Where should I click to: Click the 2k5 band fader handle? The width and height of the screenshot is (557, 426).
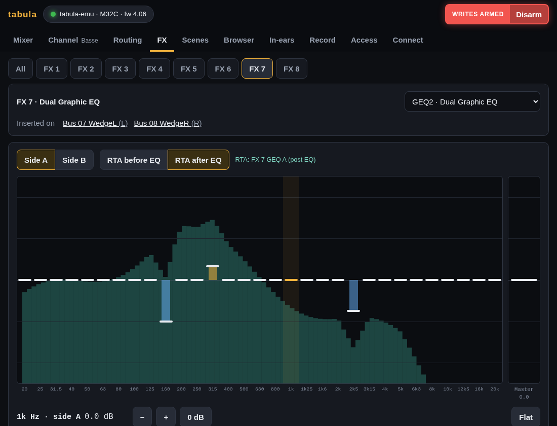point(353,311)
